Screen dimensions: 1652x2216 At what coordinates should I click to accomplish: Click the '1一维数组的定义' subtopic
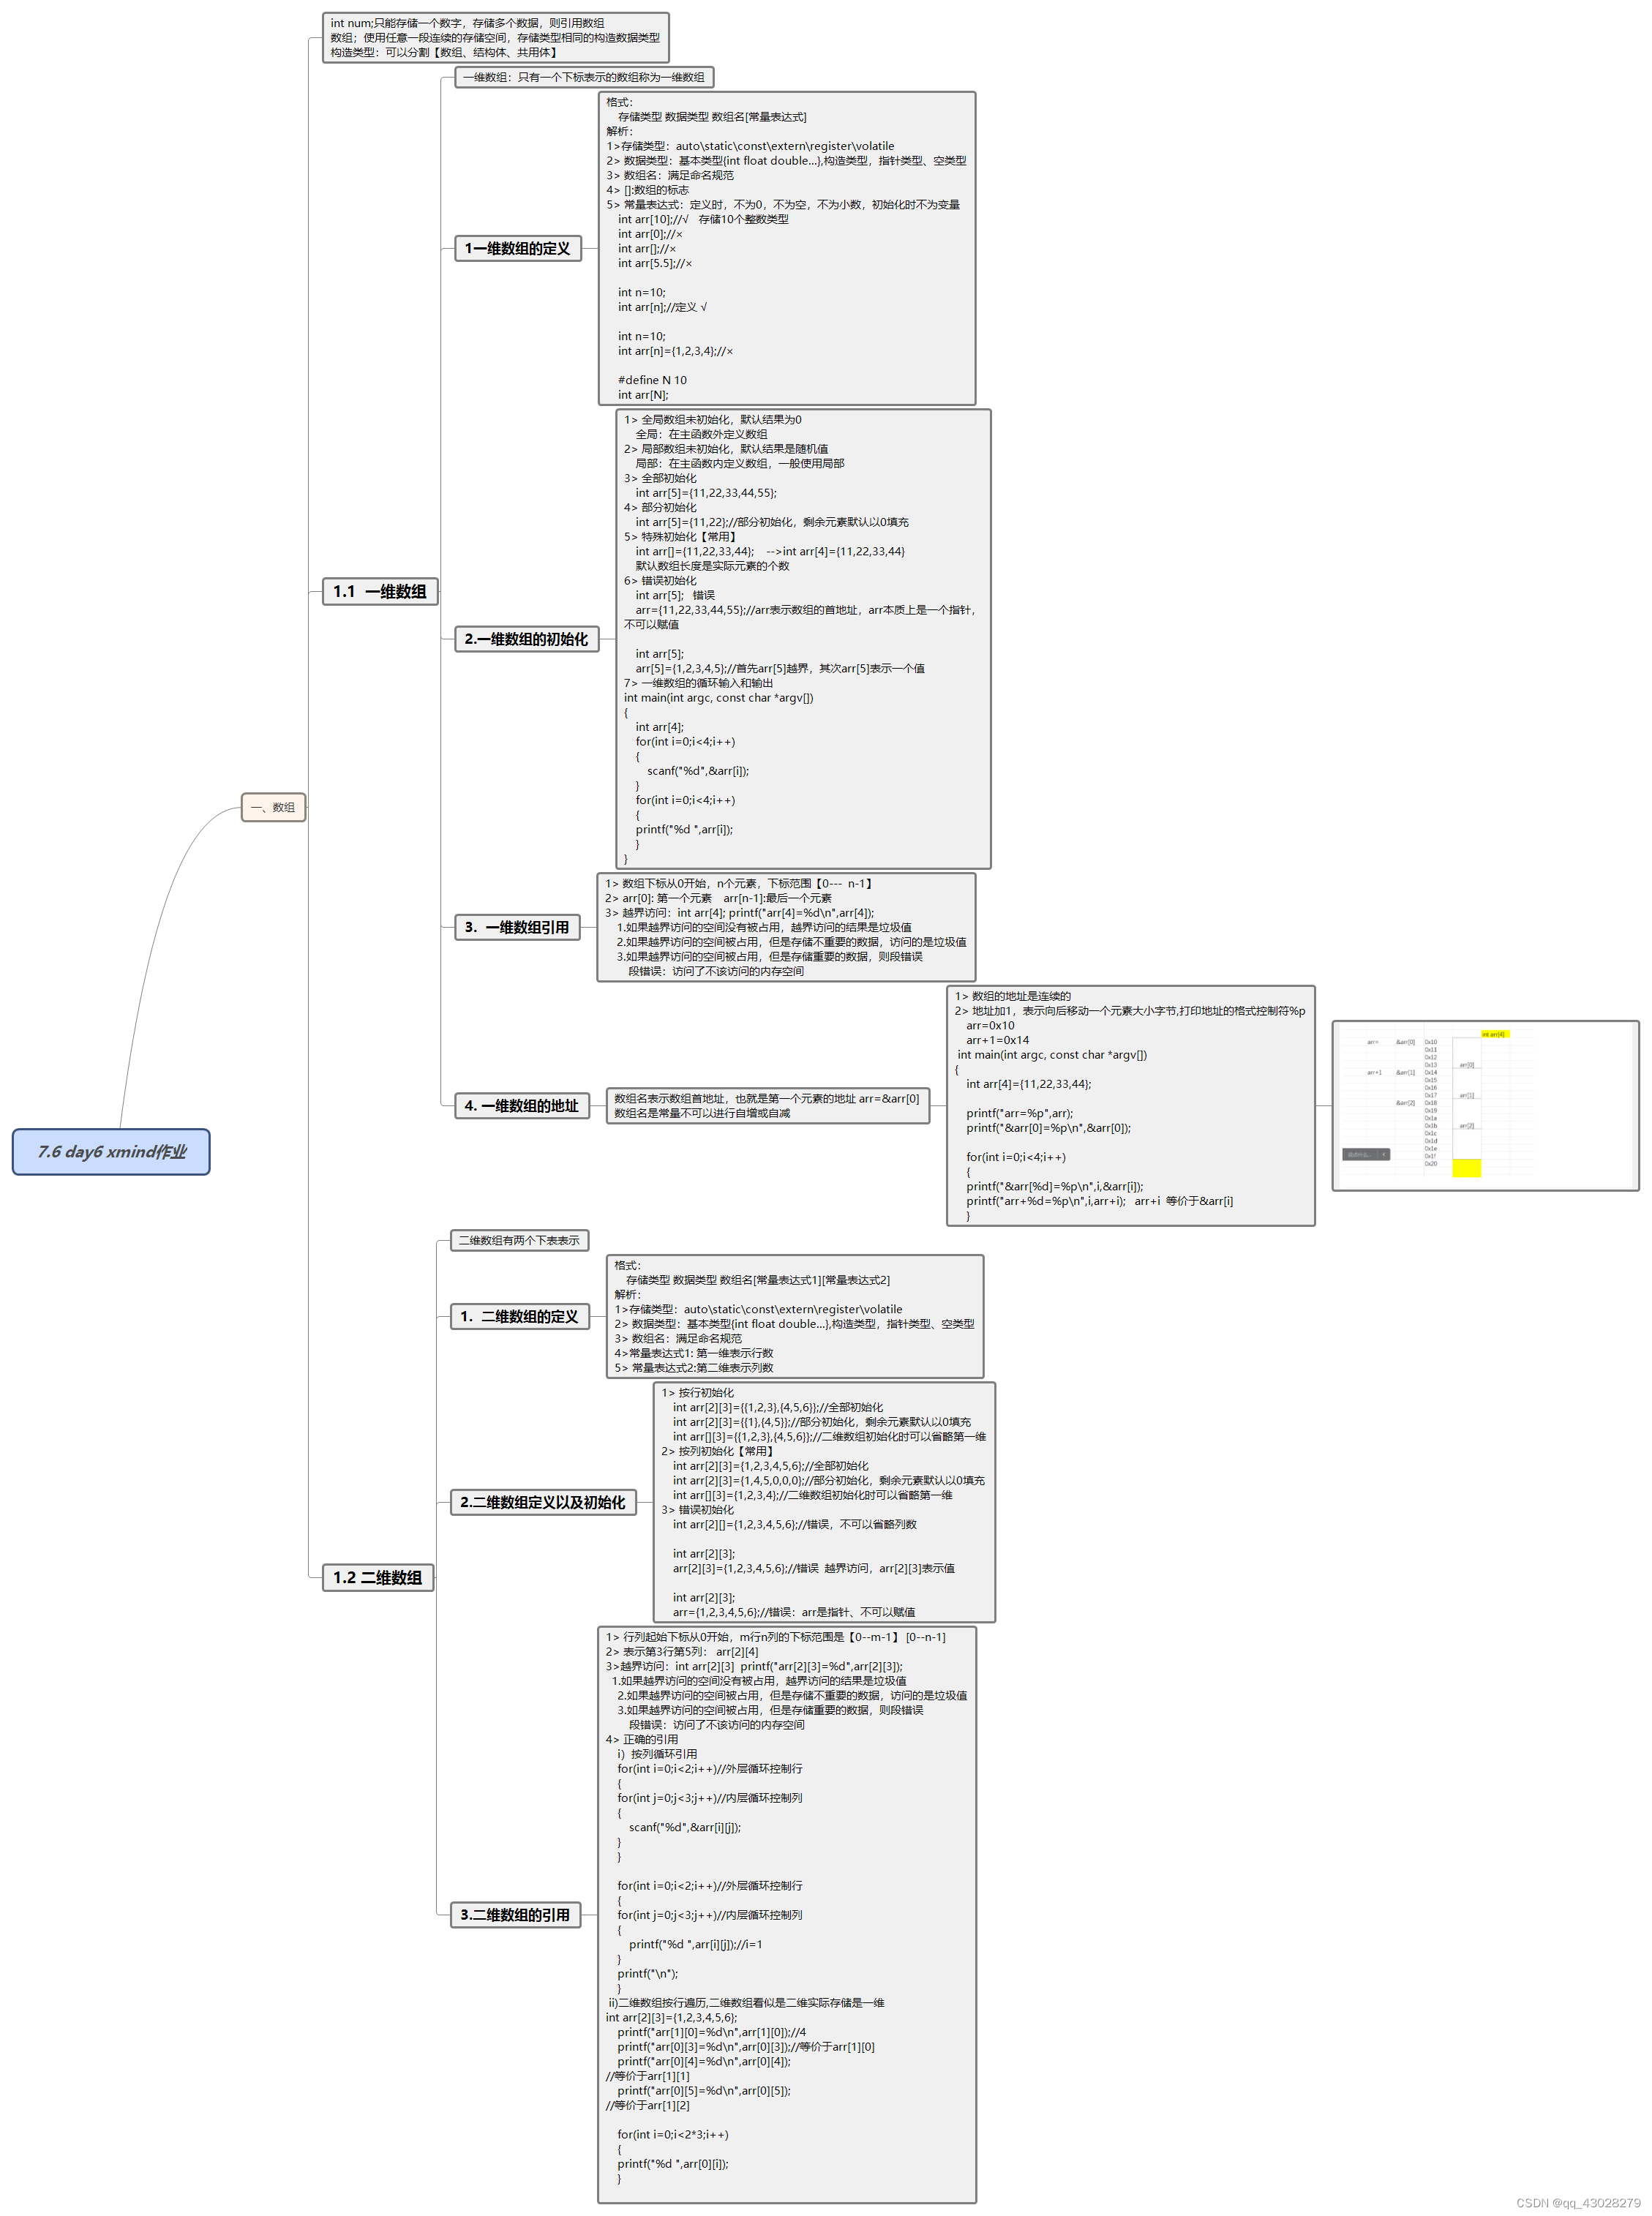[517, 248]
